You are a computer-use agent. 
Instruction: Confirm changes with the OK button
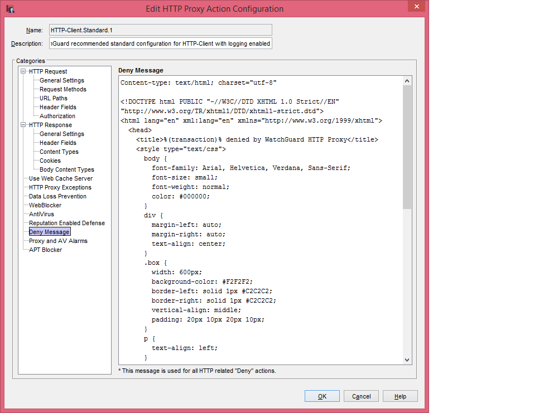pyautogui.click(x=322, y=396)
